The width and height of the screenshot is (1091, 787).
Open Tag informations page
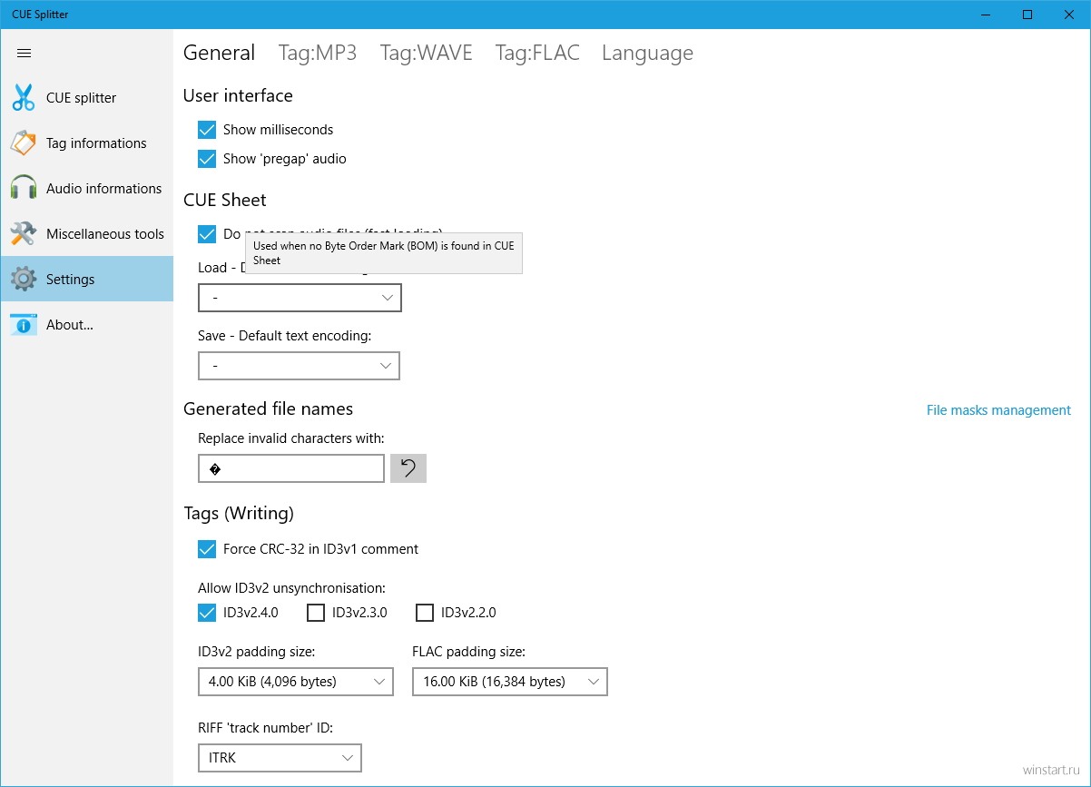[87, 143]
